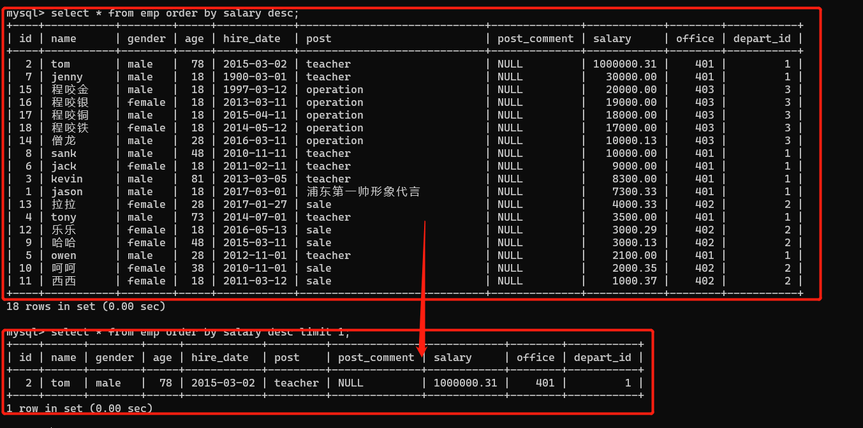Click hire date '2014-07-01'

255,217
